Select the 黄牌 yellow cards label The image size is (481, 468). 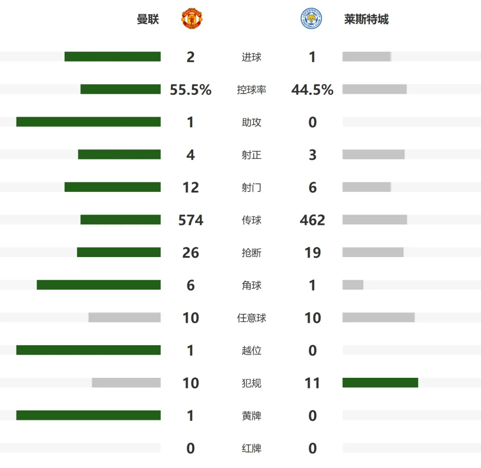(251, 415)
